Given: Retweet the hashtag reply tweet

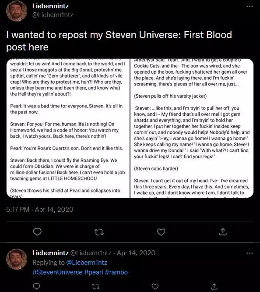Looking at the screenshot, I should pos(95,286).
